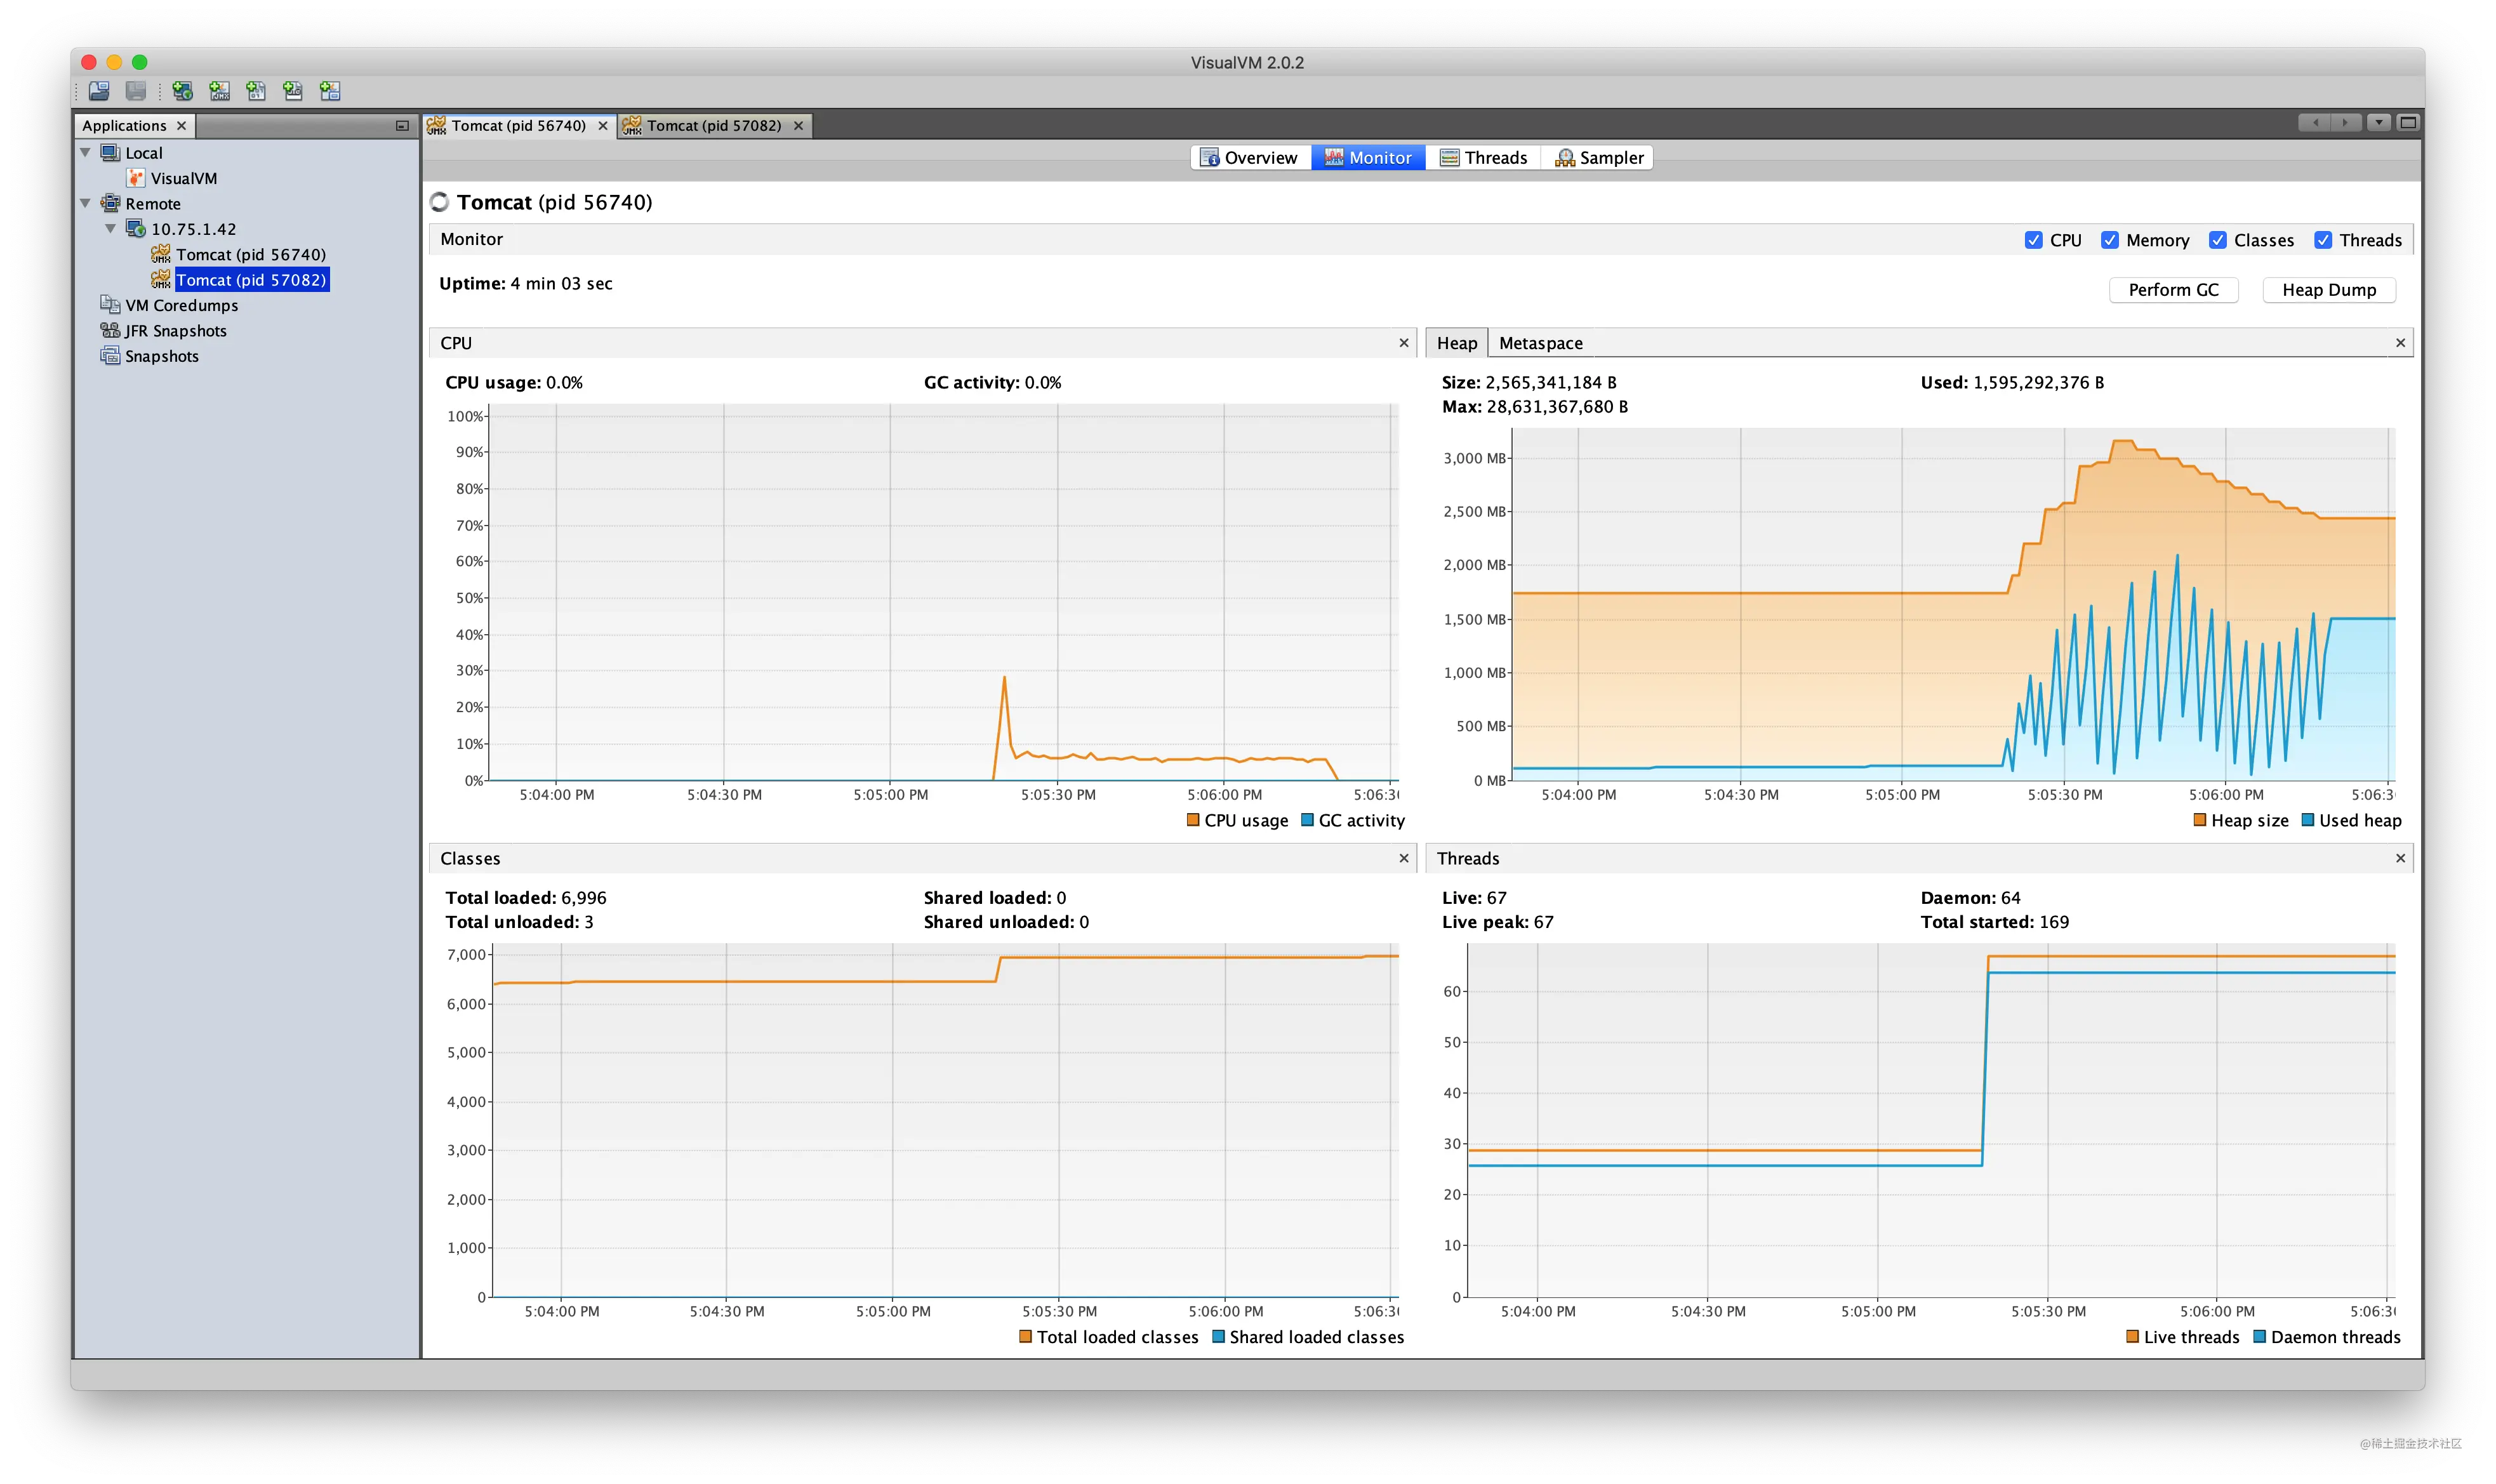Click the Local computer icon in tree
Screen dimensions: 2496x1484
110,153
